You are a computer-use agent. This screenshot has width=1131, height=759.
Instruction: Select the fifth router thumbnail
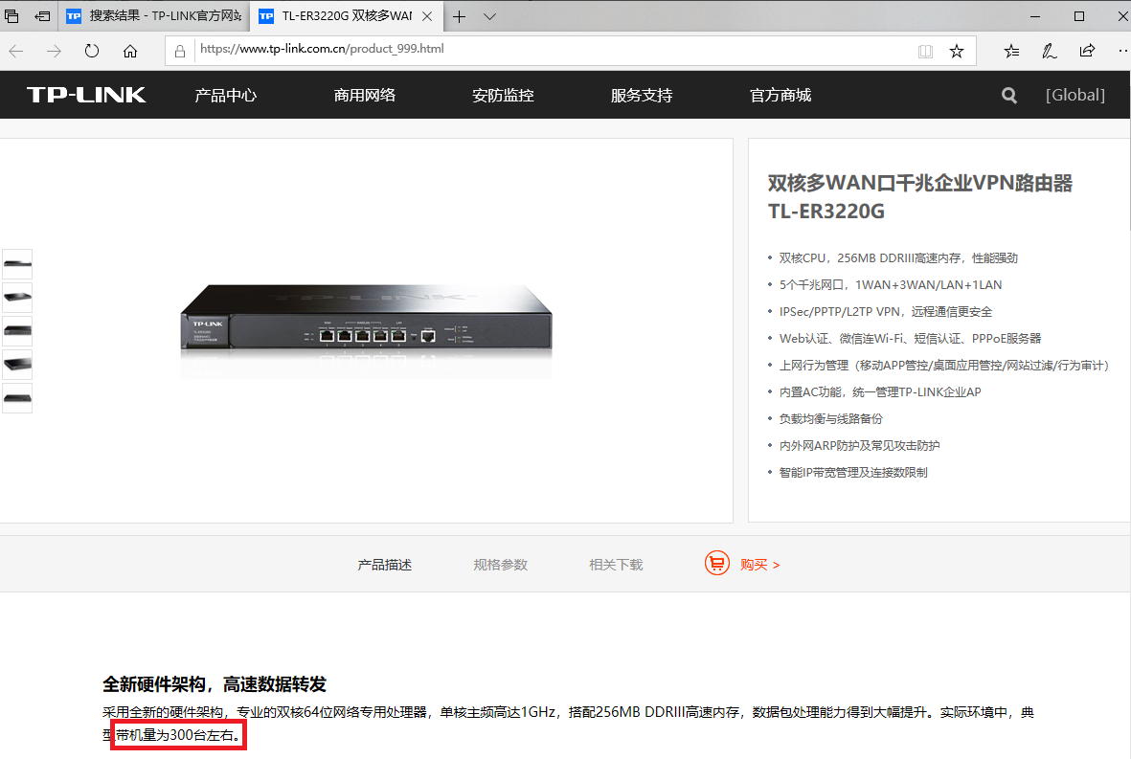[x=17, y=398]
